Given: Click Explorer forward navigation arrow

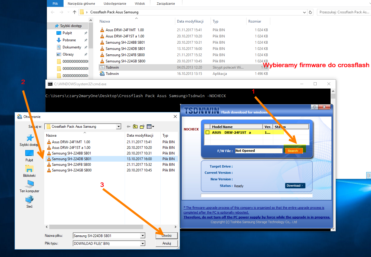Looking at the screenshot, I should 61,12.
